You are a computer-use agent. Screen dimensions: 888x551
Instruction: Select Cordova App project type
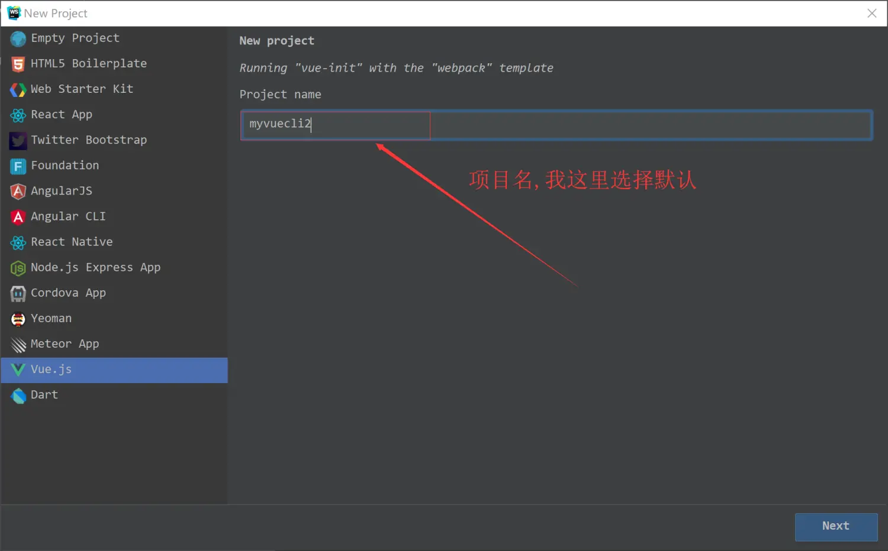pos(114,293)
